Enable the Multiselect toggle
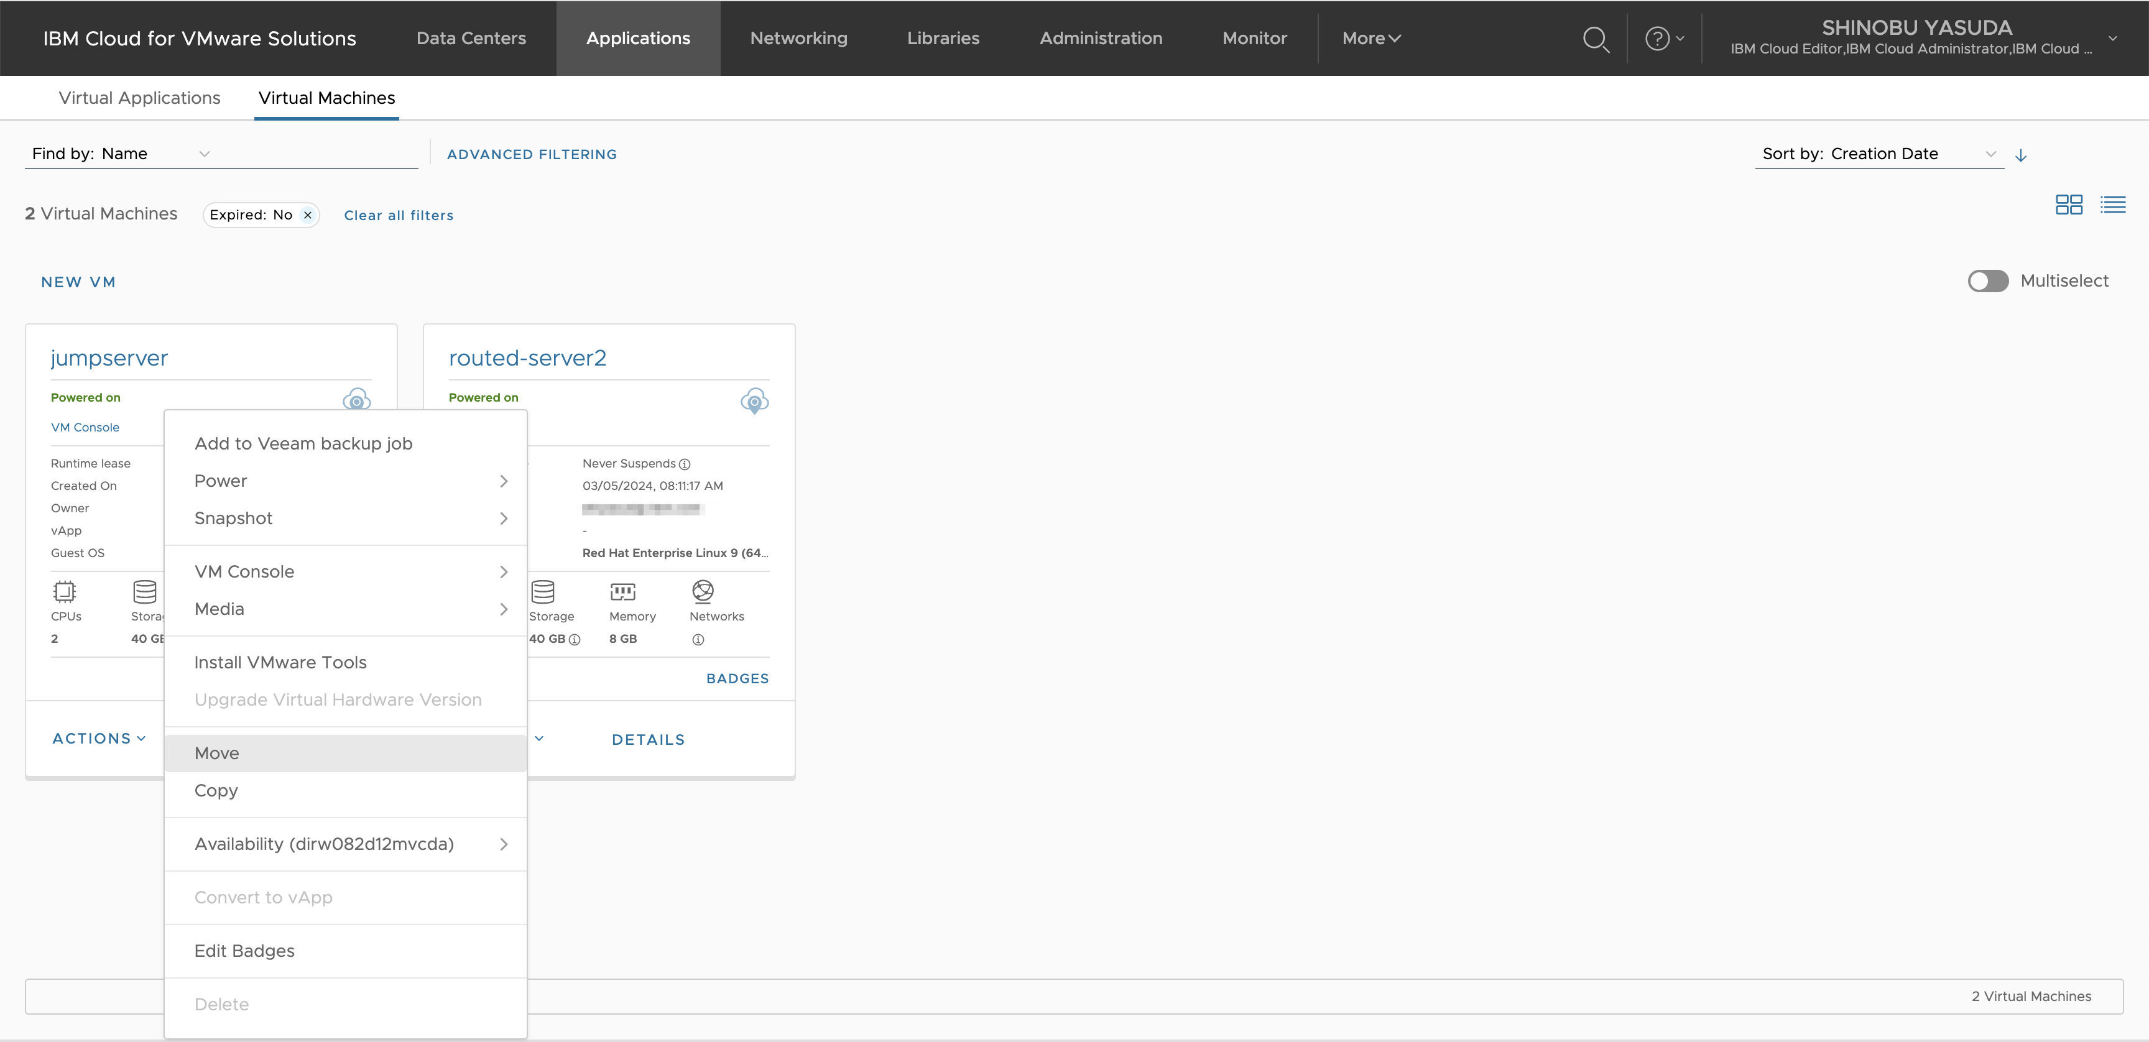Image resolution: width=2149 pixels, height=1042 pixels. click(1987, 281)
